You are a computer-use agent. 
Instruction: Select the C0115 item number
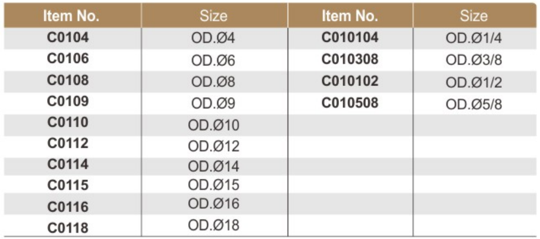(68, 185)
